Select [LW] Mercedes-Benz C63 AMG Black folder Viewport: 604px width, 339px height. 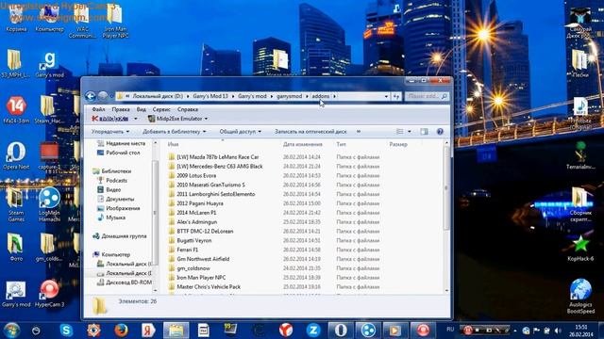(220, 167)
